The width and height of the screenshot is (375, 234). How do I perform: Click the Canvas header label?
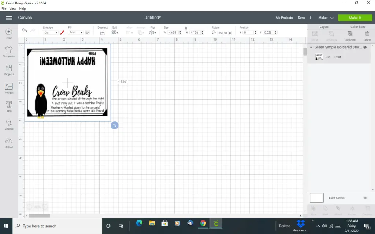tap(25, 18)
